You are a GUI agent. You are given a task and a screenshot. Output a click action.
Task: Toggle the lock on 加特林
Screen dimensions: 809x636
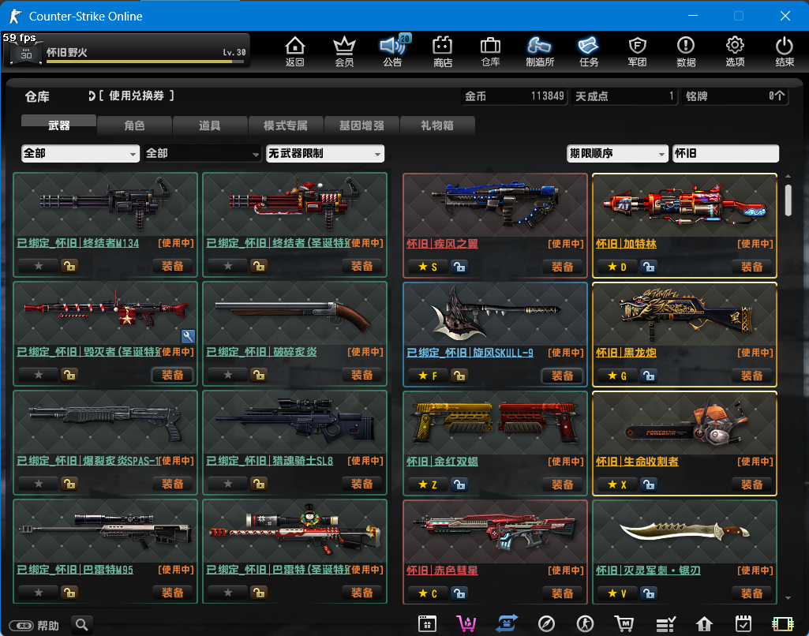click(649, 267)
